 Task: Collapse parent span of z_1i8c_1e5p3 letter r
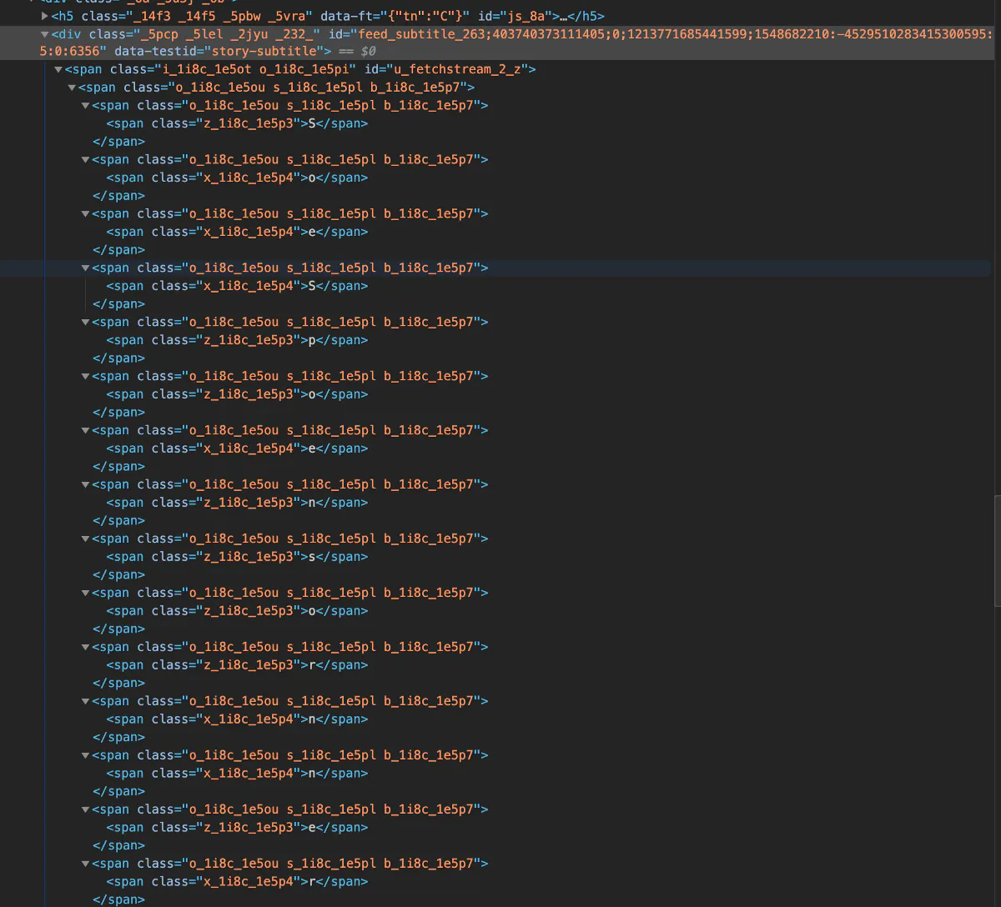coord(85,648)
